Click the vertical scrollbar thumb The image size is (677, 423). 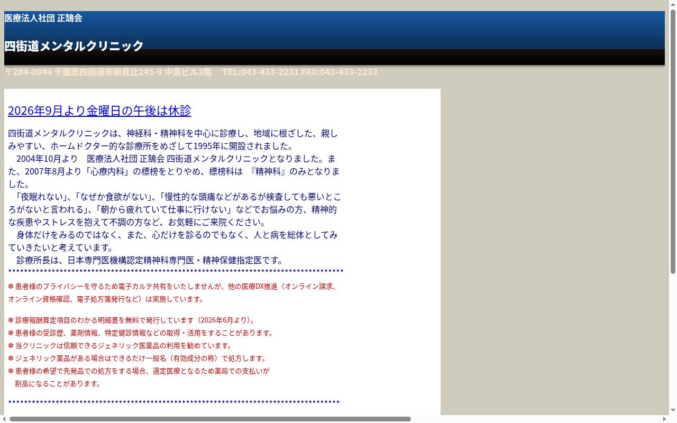click(x=673, y=141)
